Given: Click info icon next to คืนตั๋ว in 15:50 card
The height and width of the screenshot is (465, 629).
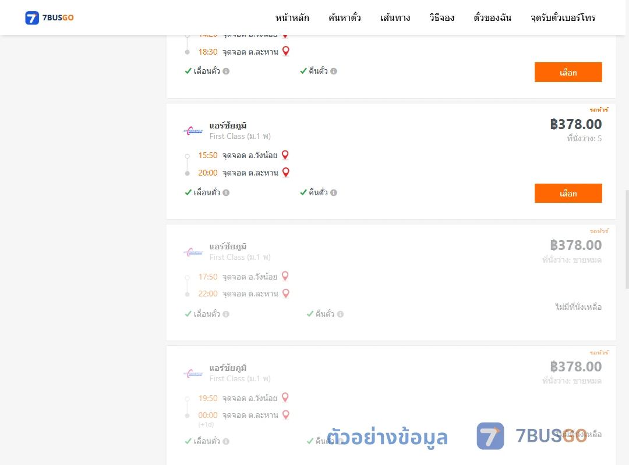Looking at the screenshot, I should tap(334, 192).
